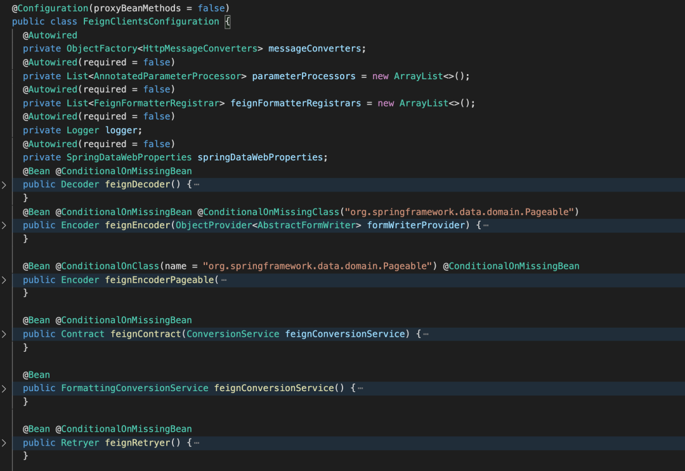Click the ConversionService parameter type
The image size is (685, 471).
(x=233, y=333)
